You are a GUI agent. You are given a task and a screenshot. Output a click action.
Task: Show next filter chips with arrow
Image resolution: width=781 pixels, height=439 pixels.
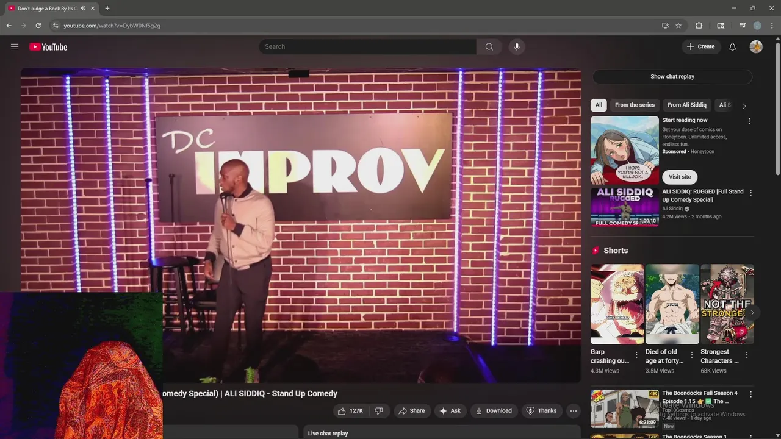pyautogui.click(x=744, y=105)
